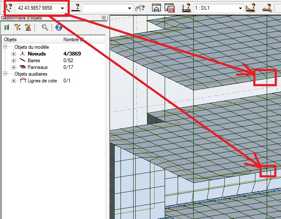Click the rightmost toolbar selection query icon
This screenshot has height=219, width=281.
pos(267,8)
